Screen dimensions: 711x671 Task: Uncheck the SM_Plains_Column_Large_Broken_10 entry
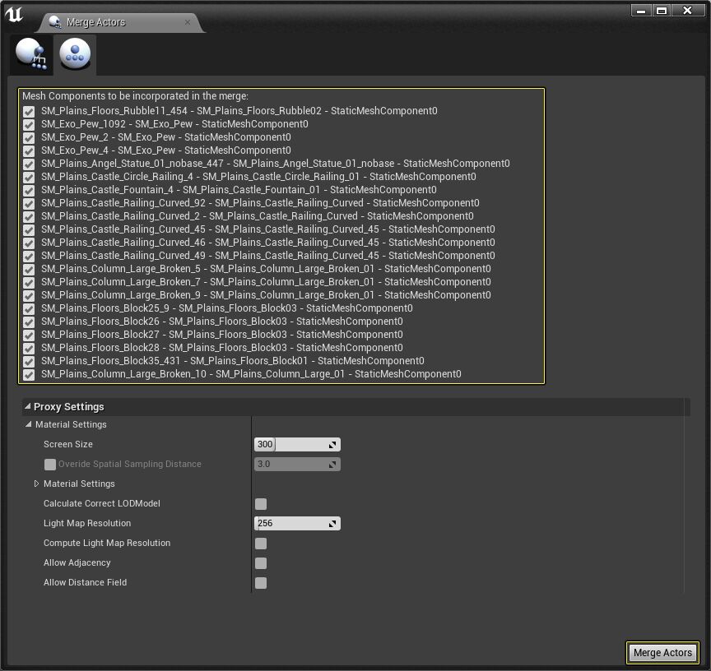(x=29, y=374)
